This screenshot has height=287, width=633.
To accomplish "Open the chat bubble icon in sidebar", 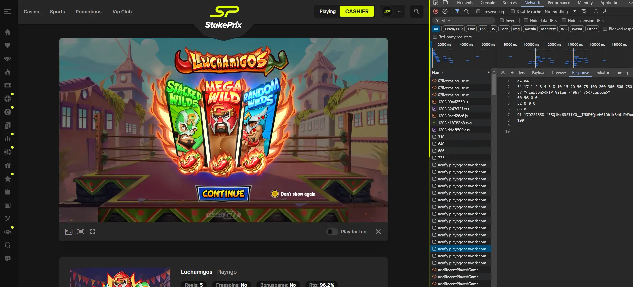I will 8,259.
